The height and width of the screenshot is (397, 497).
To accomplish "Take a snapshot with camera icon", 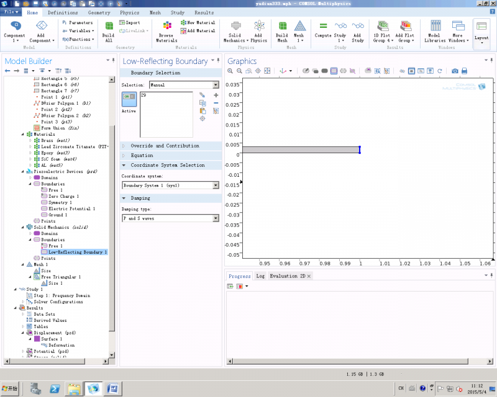I will [x=455, y=71].
